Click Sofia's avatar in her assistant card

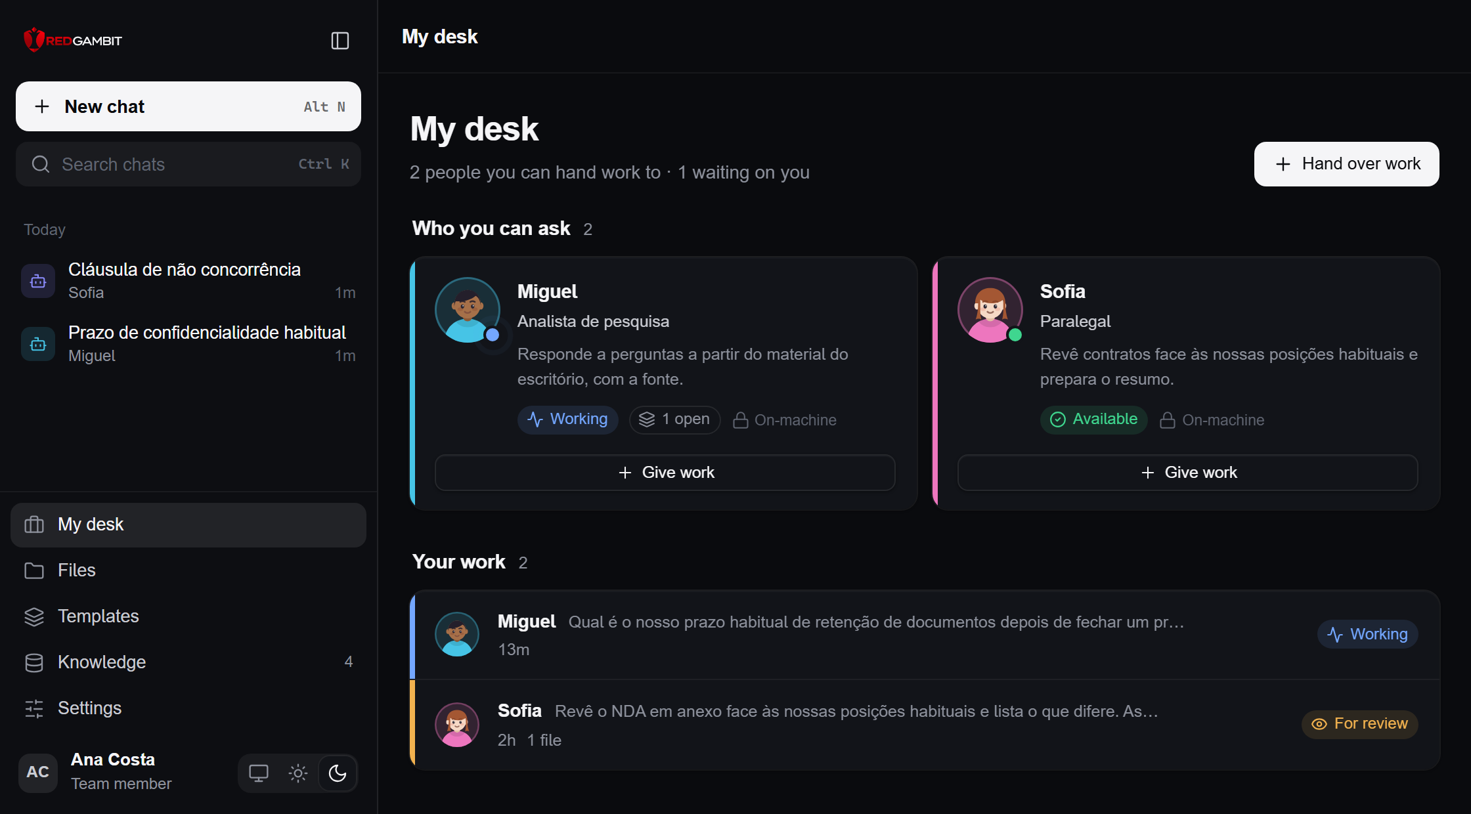pos(990,310)
